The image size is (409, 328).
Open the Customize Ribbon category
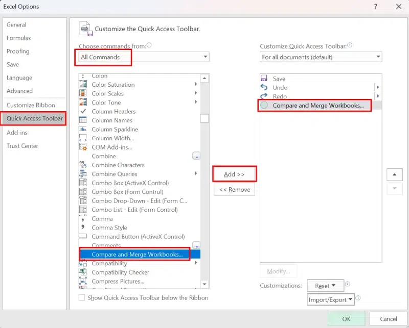click(x=31, y=105)
